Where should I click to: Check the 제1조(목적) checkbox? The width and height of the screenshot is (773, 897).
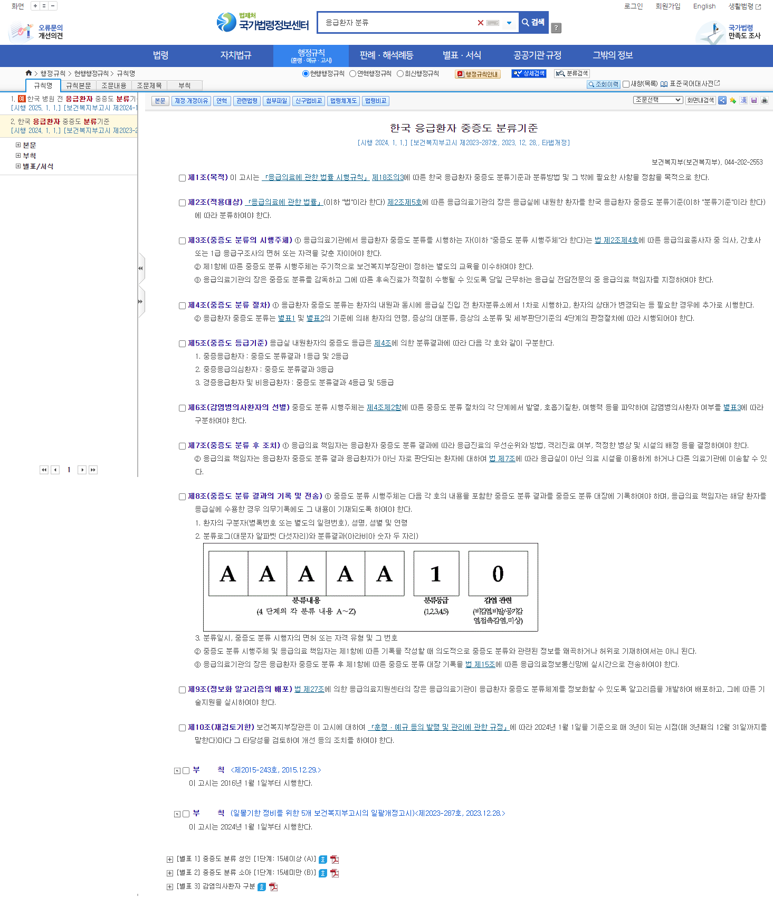click(x=182, y=178)
